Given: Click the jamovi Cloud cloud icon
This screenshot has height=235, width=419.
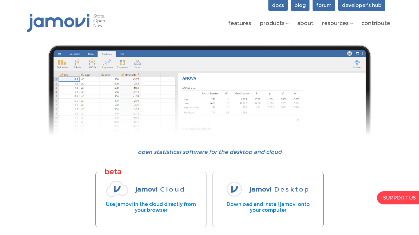Looking at the screenshot, I should [x=117, y=189].
